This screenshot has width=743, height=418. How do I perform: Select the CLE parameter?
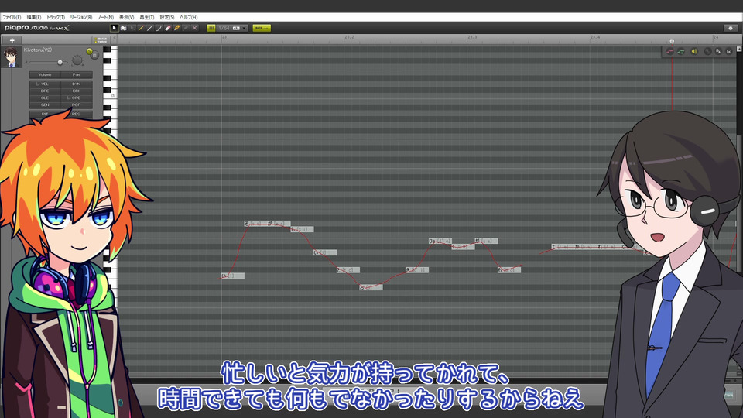(45, 98)
